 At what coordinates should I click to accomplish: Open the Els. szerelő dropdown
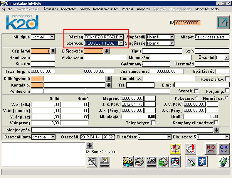(x=227, y=137)
